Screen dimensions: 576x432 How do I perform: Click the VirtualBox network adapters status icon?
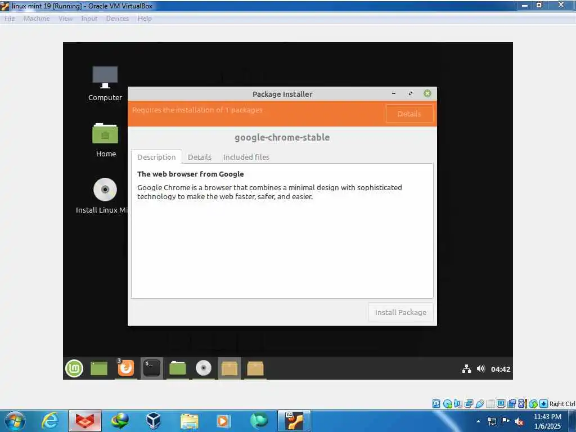tap(469, 404)
